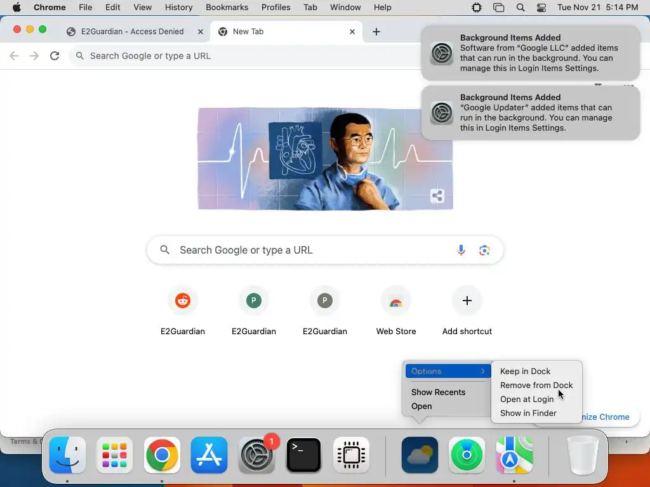Open Find My from the Dock
650x487 pixels.
(467, 455)
